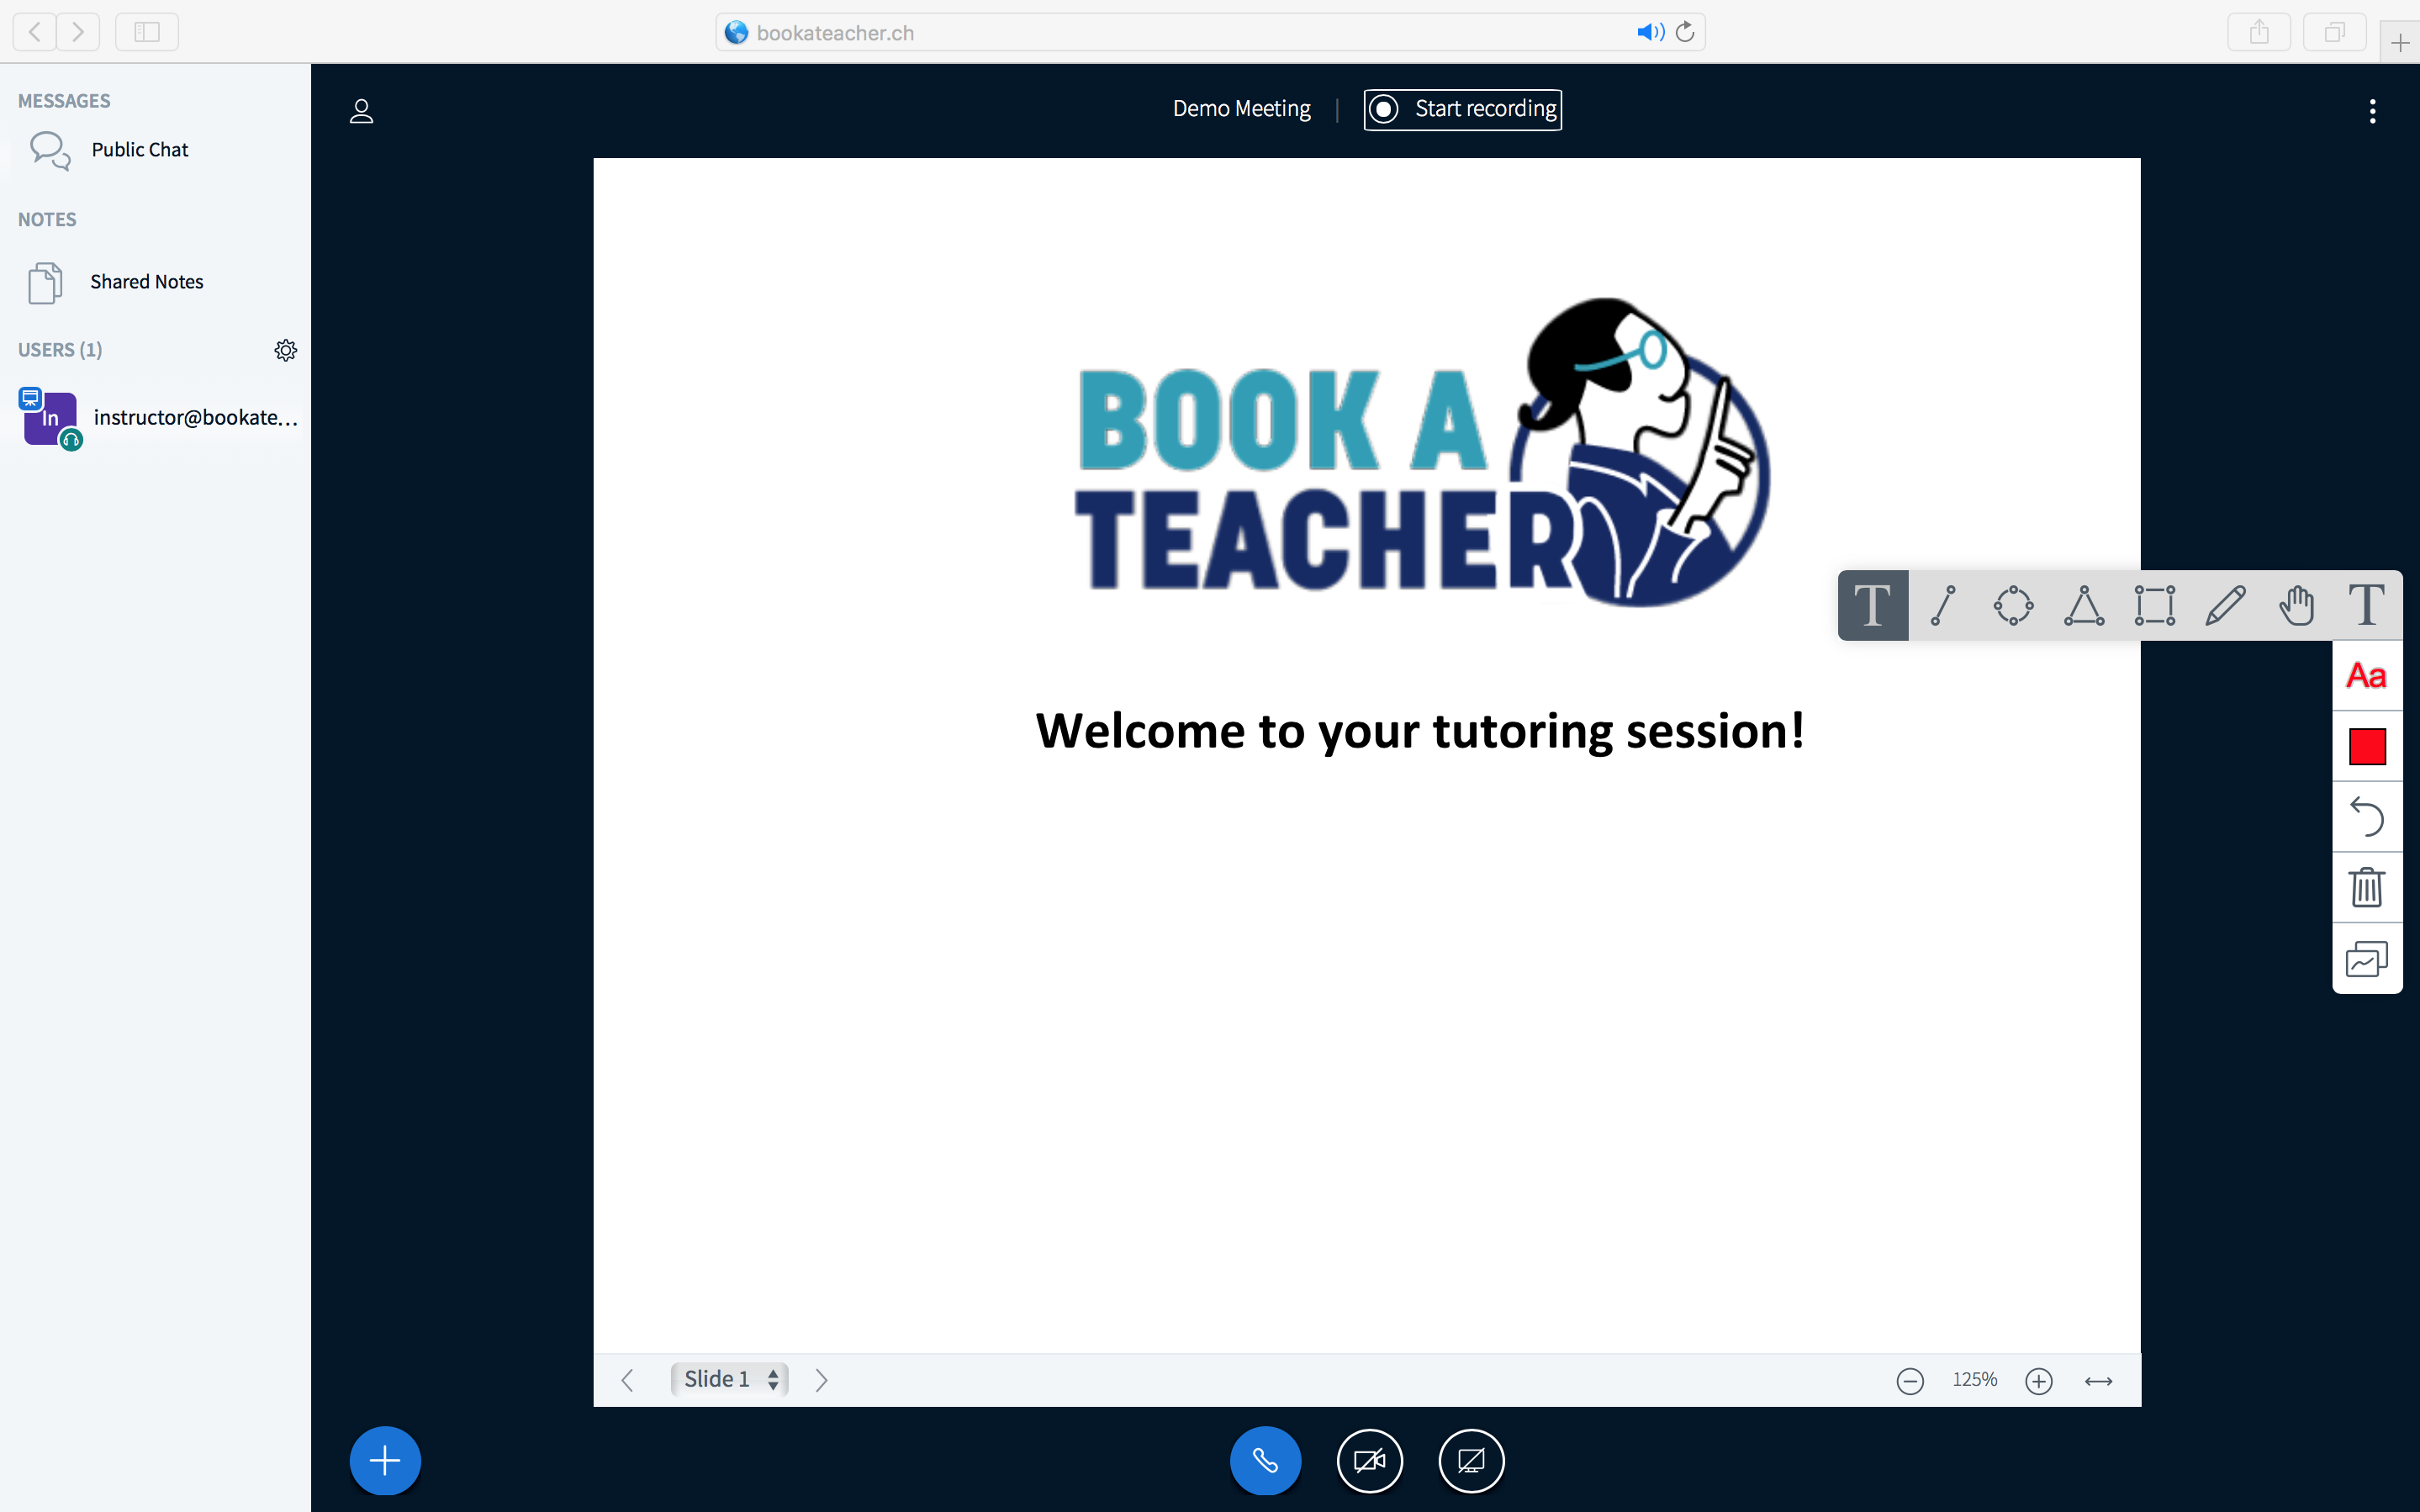Open the blue plus actions menu
Viewport: 2420px width, 1512px height.
coord(385,1461)
